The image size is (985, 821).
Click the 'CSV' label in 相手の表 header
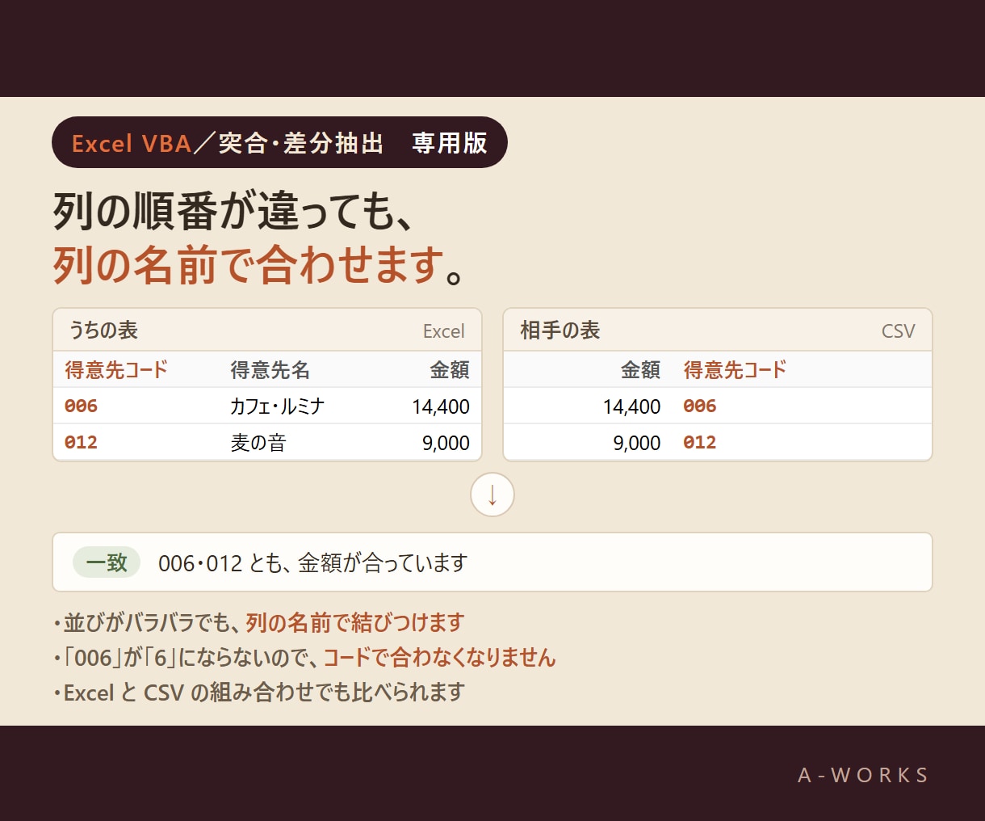coord(898,331)
